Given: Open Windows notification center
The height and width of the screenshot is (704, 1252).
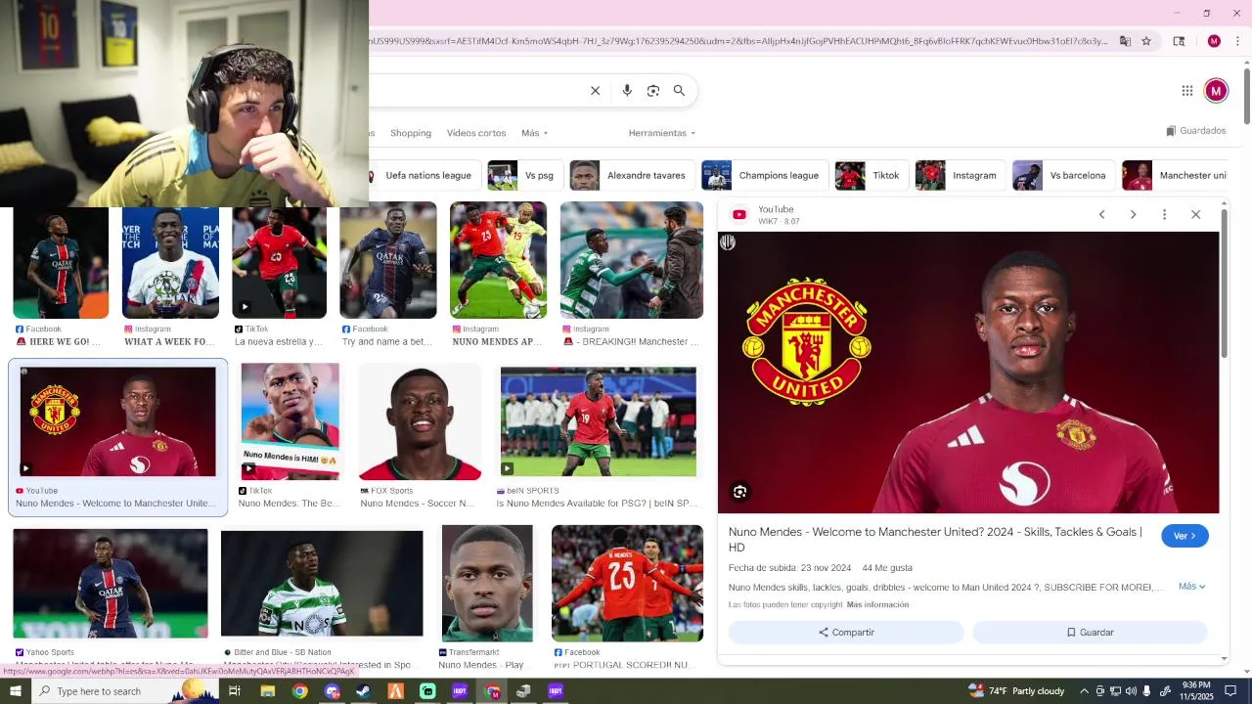Looking at the screenshot, I should (1230, 691).
